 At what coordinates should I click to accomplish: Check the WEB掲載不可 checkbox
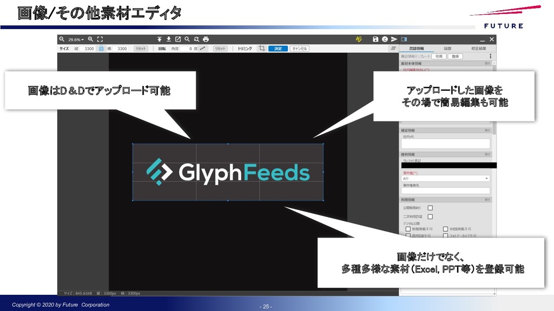click(x=446, y=229)
